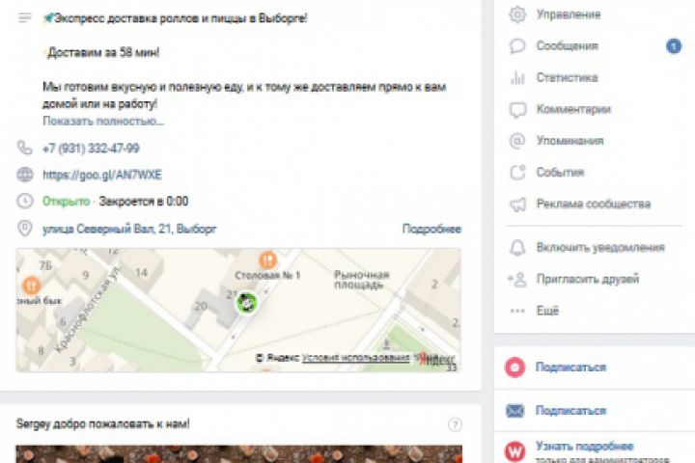The image size is (695, 463).
Task: Open the Управление gear icon
Action: (x=517, y=14)
